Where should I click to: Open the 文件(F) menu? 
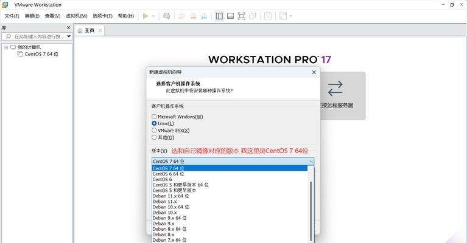coord(12,16)
